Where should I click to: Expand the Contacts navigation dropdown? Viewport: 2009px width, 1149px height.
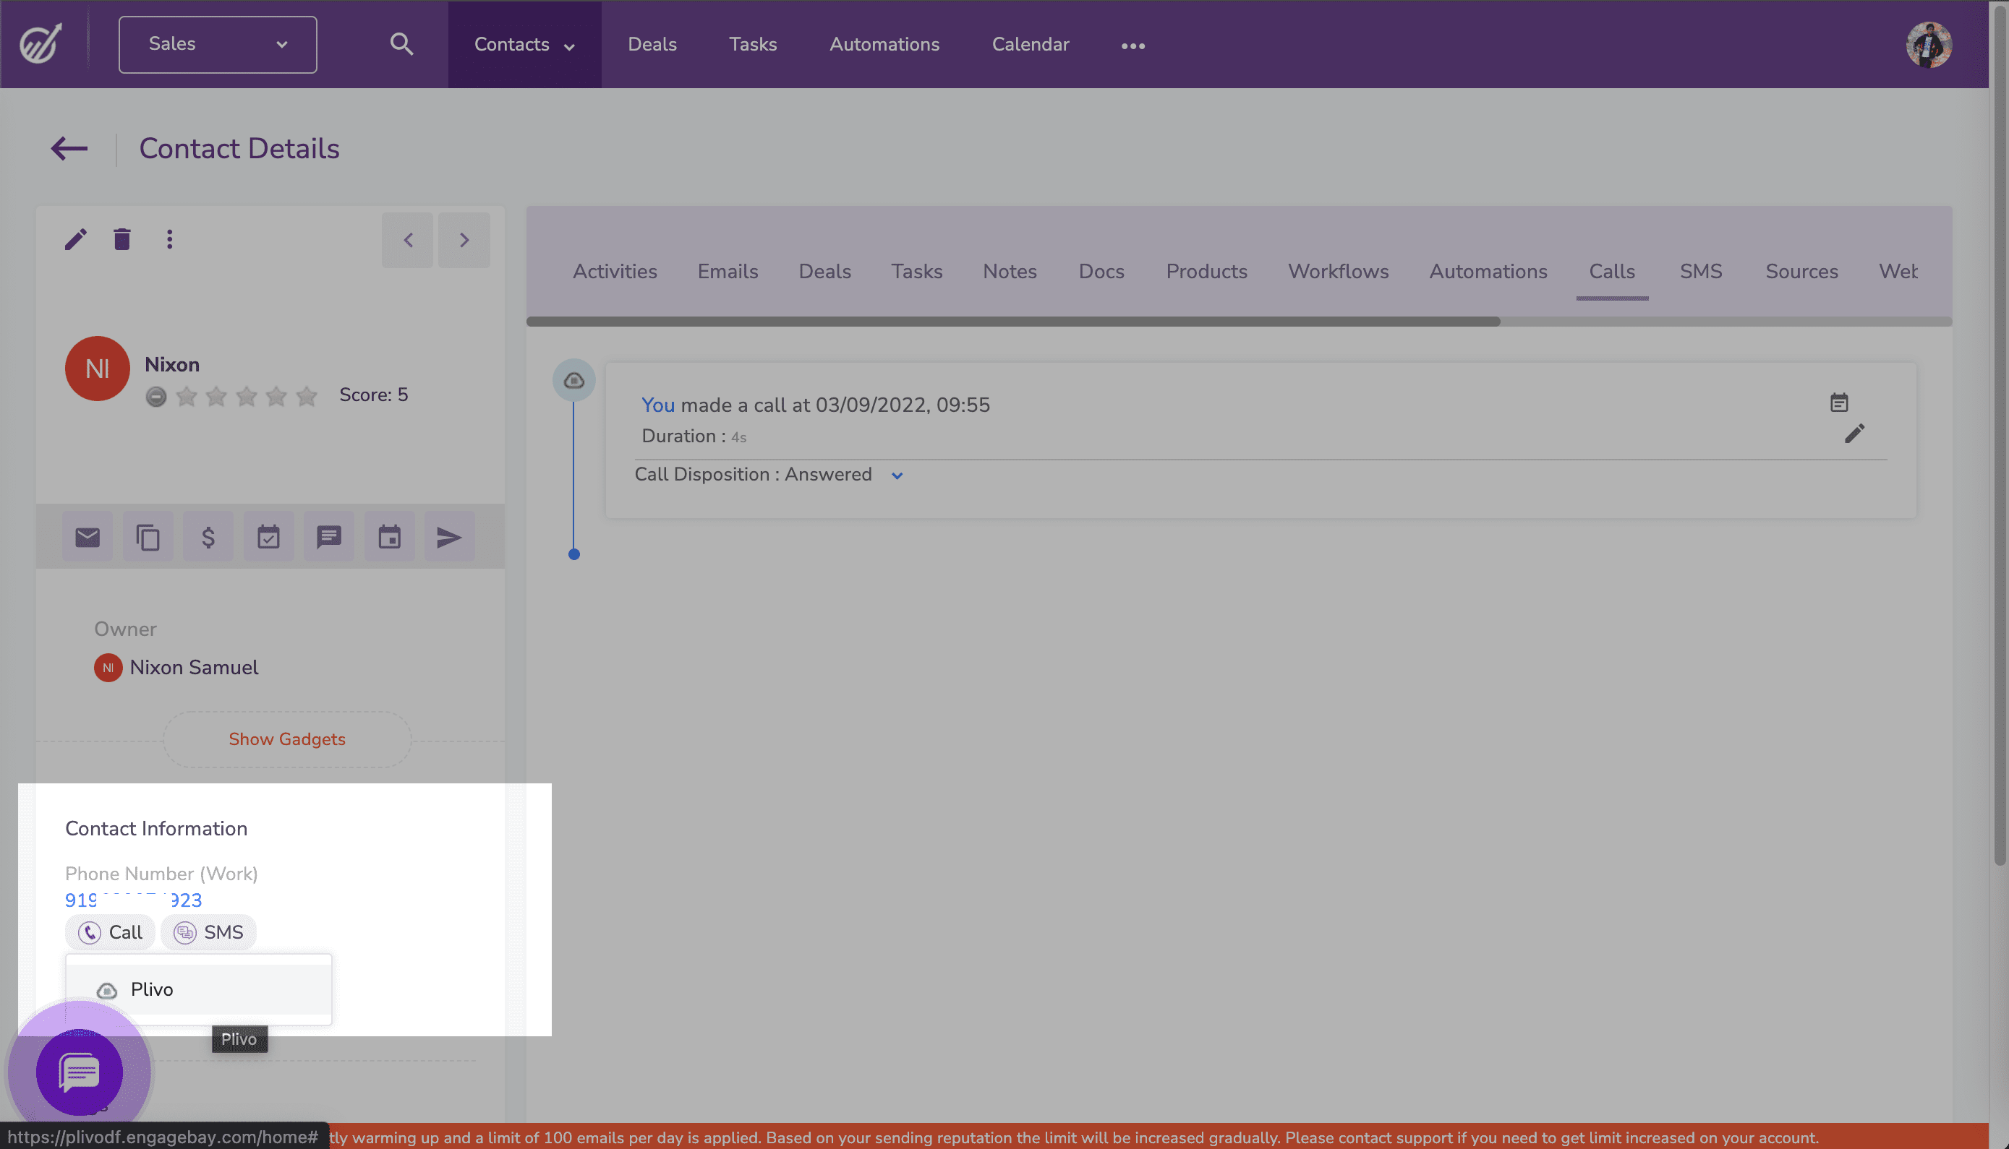click(x=567, y=44)
